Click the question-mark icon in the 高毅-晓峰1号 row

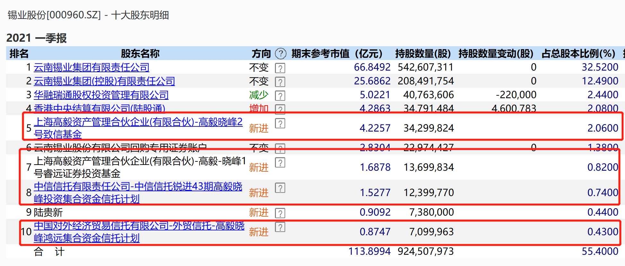[280, 163]
